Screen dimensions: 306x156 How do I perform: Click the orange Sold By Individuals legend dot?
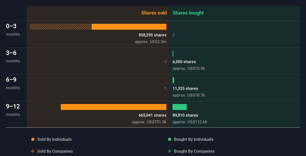(33, 139)
